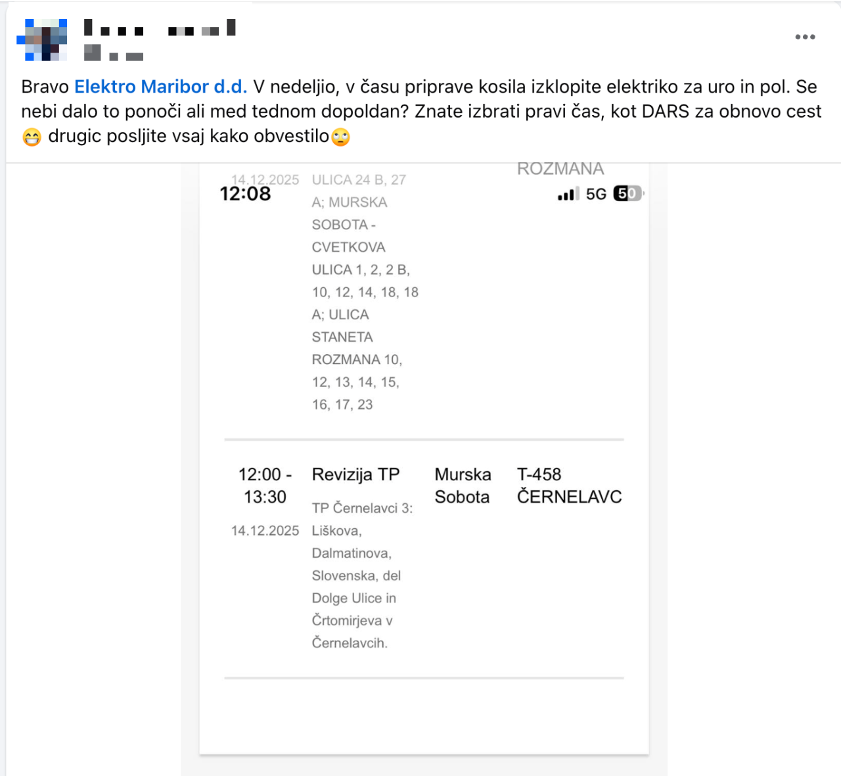Click the eye-roll emoji after obvestilo

pos(340,137)
